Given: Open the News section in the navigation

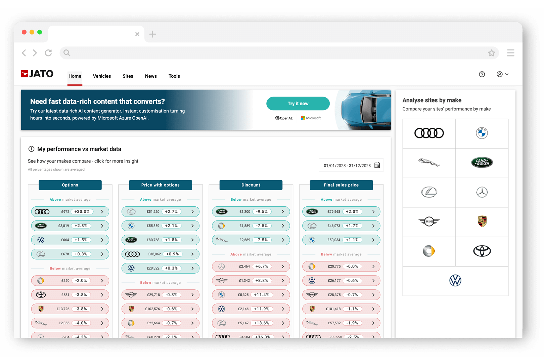Looking at the screenshot, I should coord(151,76).
